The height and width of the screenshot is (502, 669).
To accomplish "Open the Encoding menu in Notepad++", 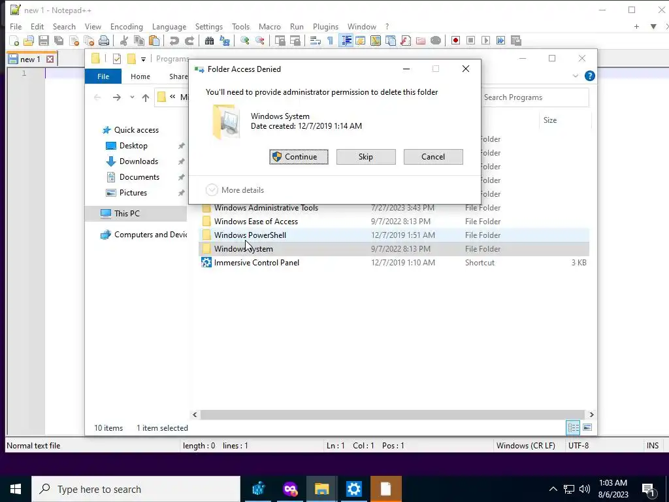I will pyautogui.click(x=126, y=26).
